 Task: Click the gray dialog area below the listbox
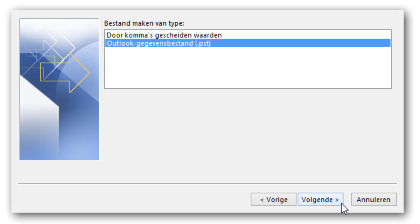click(248, 135)
